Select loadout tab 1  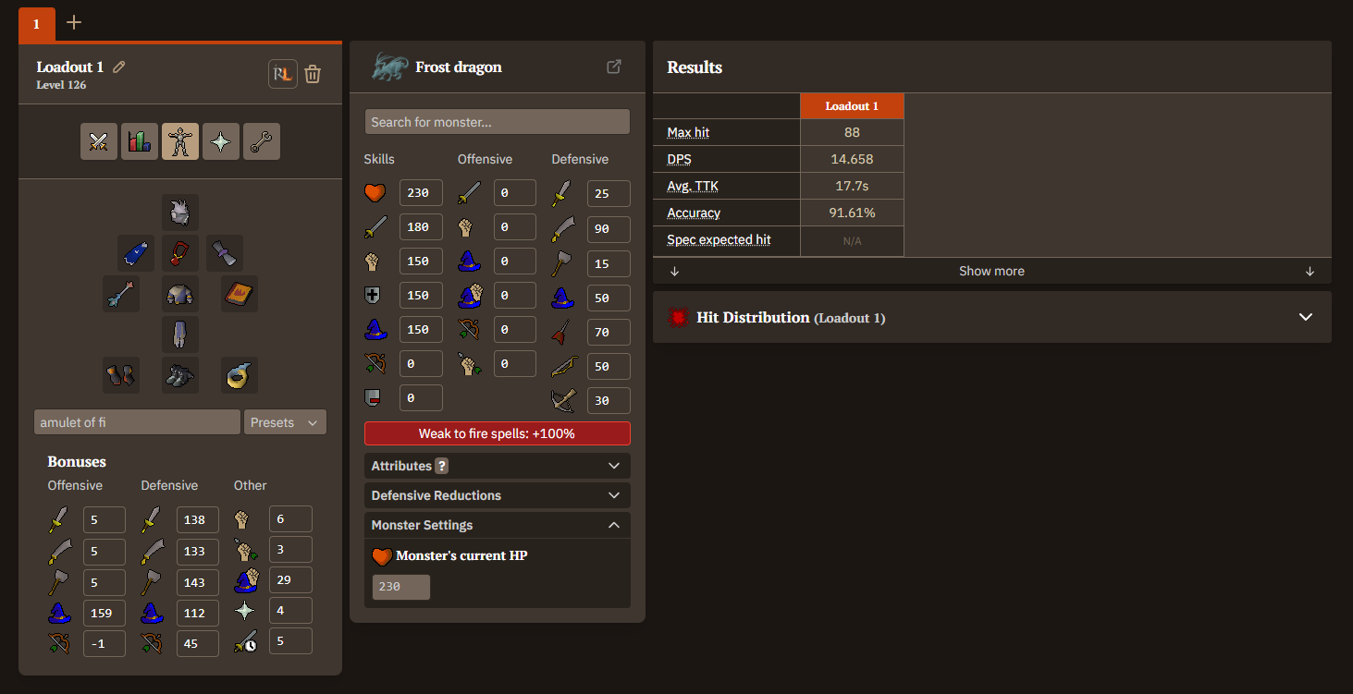point(37,24)
